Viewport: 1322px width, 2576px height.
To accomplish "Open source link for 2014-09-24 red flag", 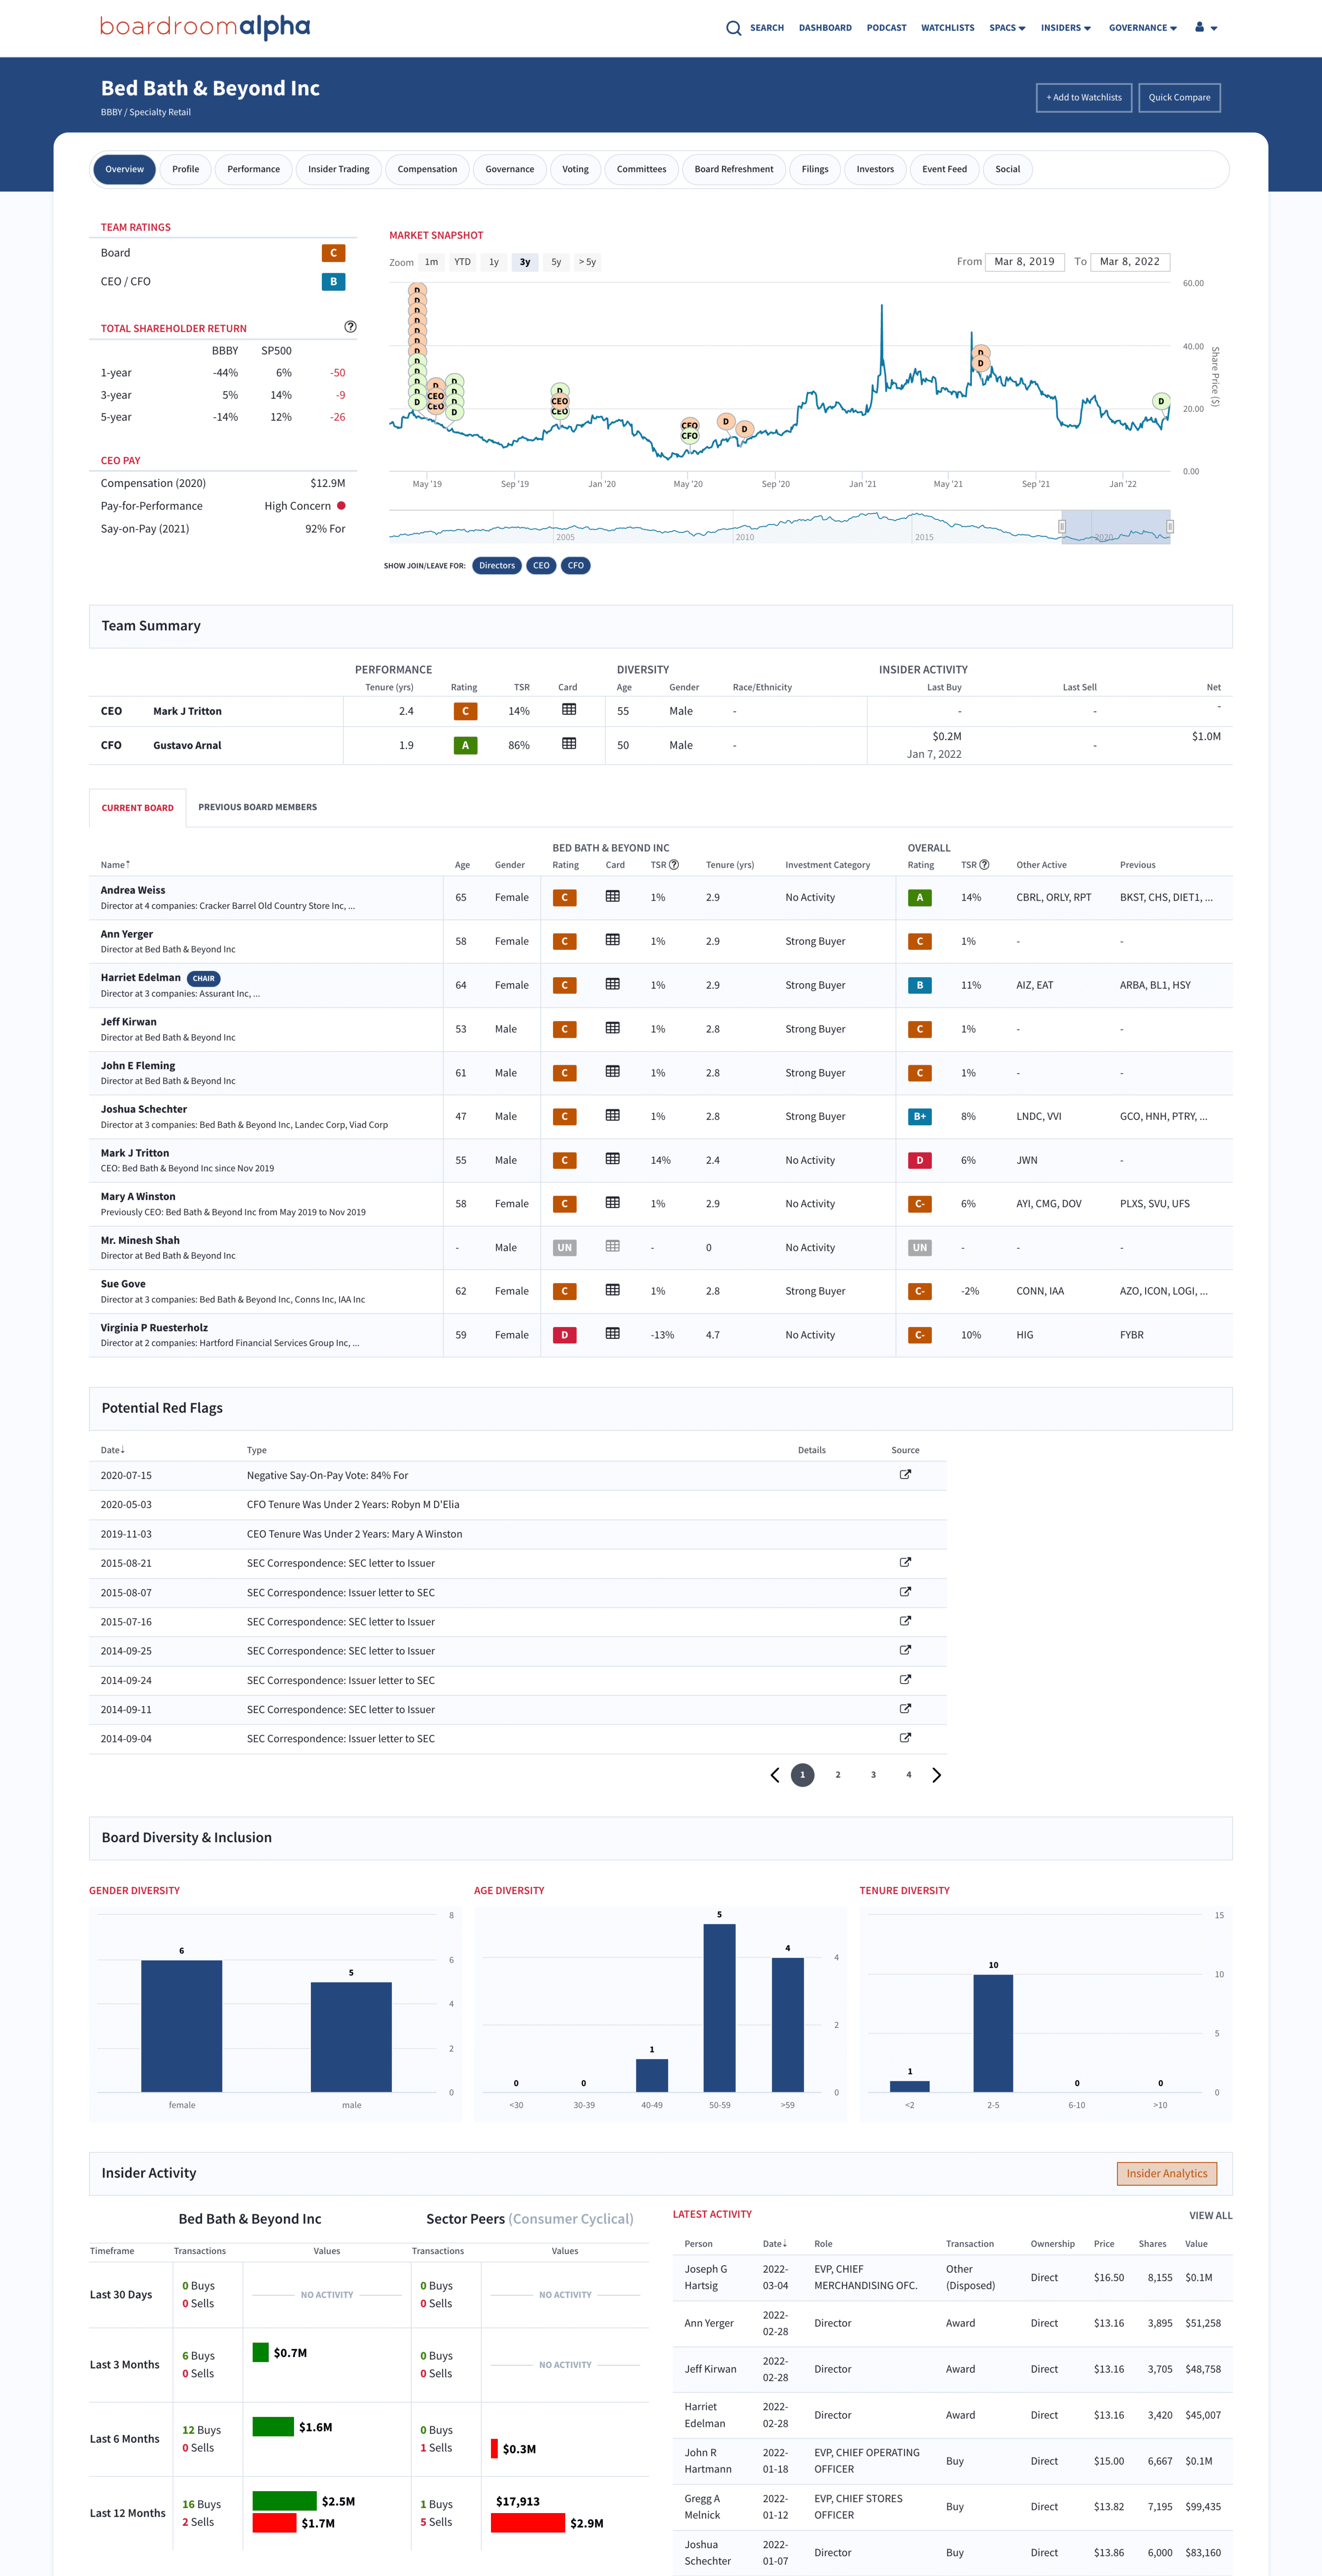I will [905, 1679].
